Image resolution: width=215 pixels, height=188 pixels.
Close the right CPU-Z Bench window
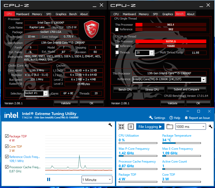[x=208, y=5]
